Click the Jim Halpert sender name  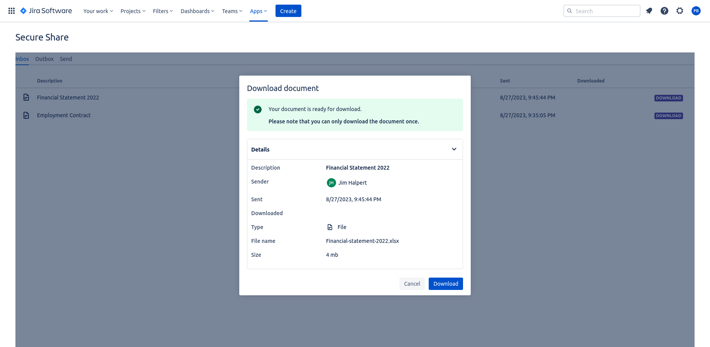(353, 183)
